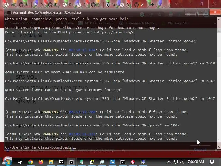Click the 'Windows XP.qcow2" -m 1047' command
The width and height of the screenshot is (221, 166).
tap(92, 125)
